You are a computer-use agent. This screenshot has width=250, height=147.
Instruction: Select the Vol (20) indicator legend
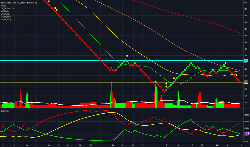click(x=3, y=6)
